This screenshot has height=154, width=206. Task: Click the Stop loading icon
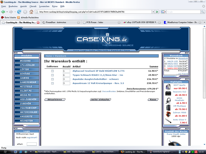click(x=25, y=12)
